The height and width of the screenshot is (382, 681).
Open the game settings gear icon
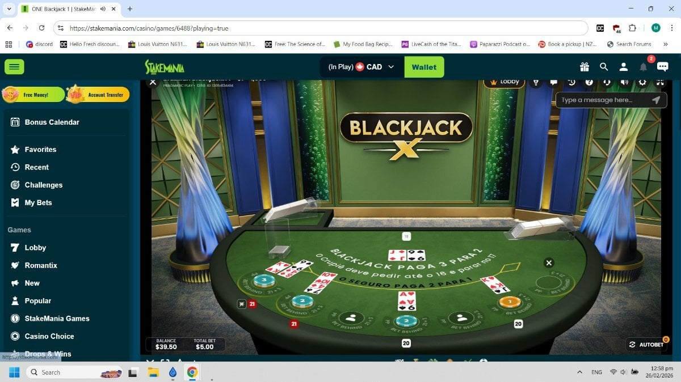642,82
